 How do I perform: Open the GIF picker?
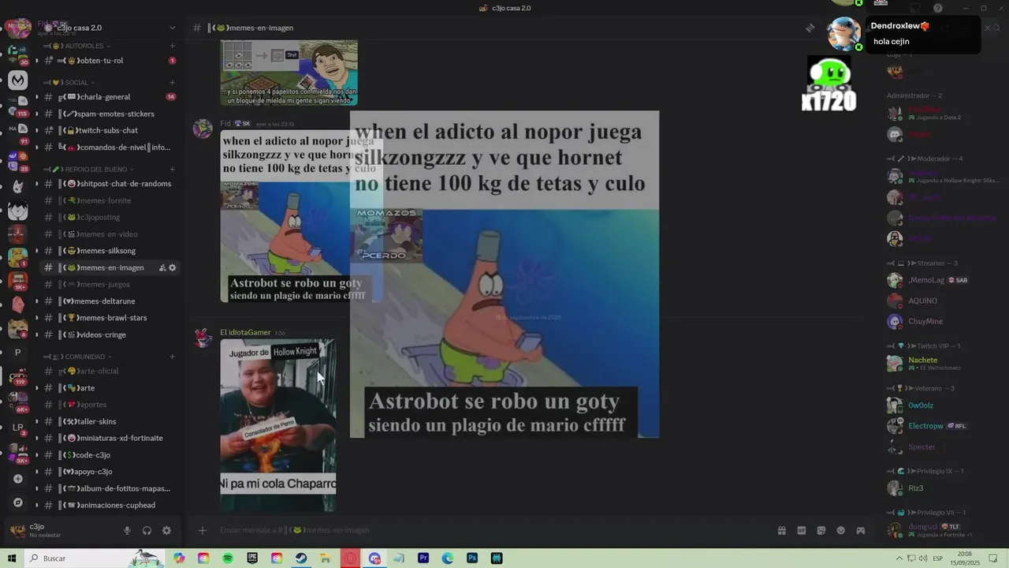tap(802, 531)
